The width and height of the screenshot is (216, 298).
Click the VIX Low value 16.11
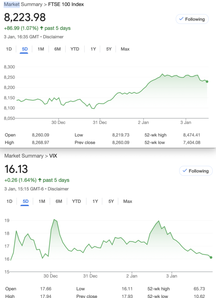click(x=127, y=289)
